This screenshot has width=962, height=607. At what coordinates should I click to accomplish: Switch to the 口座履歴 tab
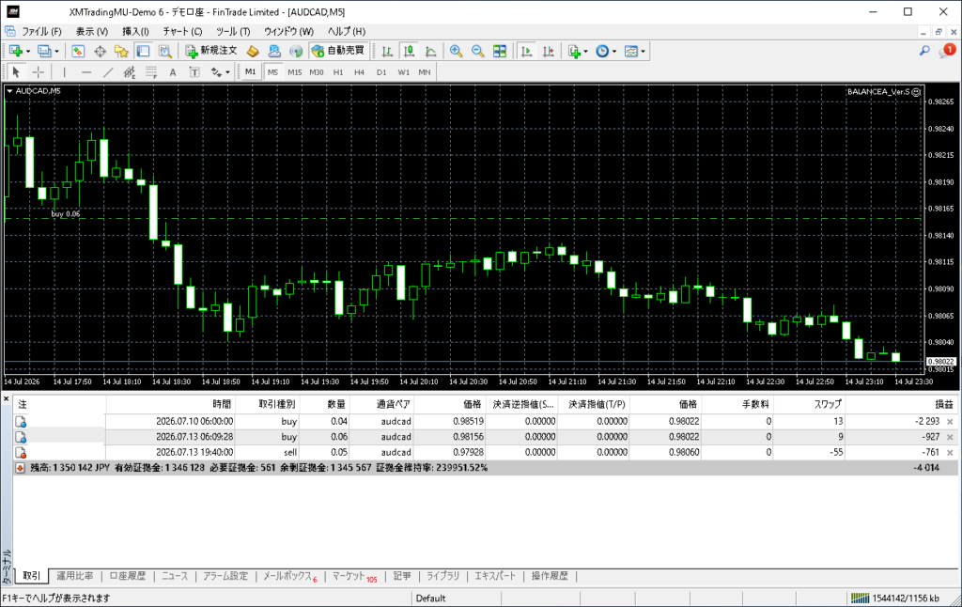tap(128, 576)
